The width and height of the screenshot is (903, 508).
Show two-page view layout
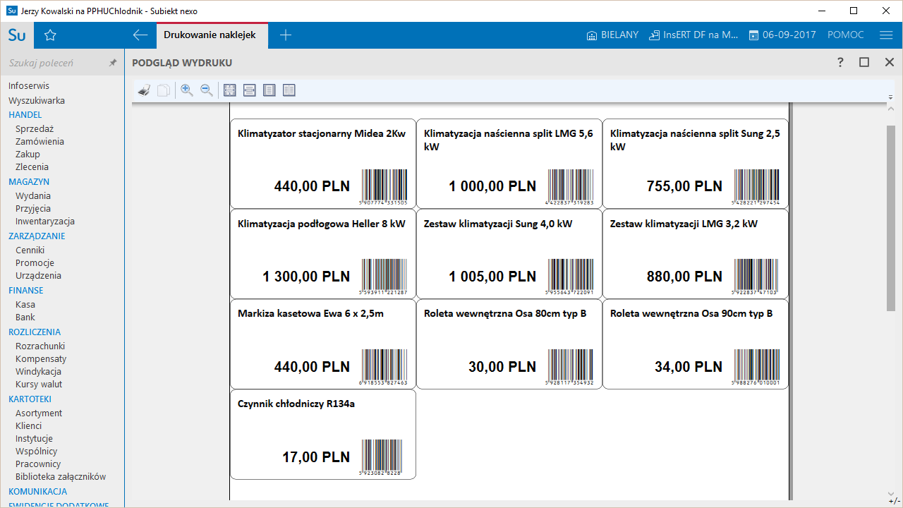click(289, 90)
